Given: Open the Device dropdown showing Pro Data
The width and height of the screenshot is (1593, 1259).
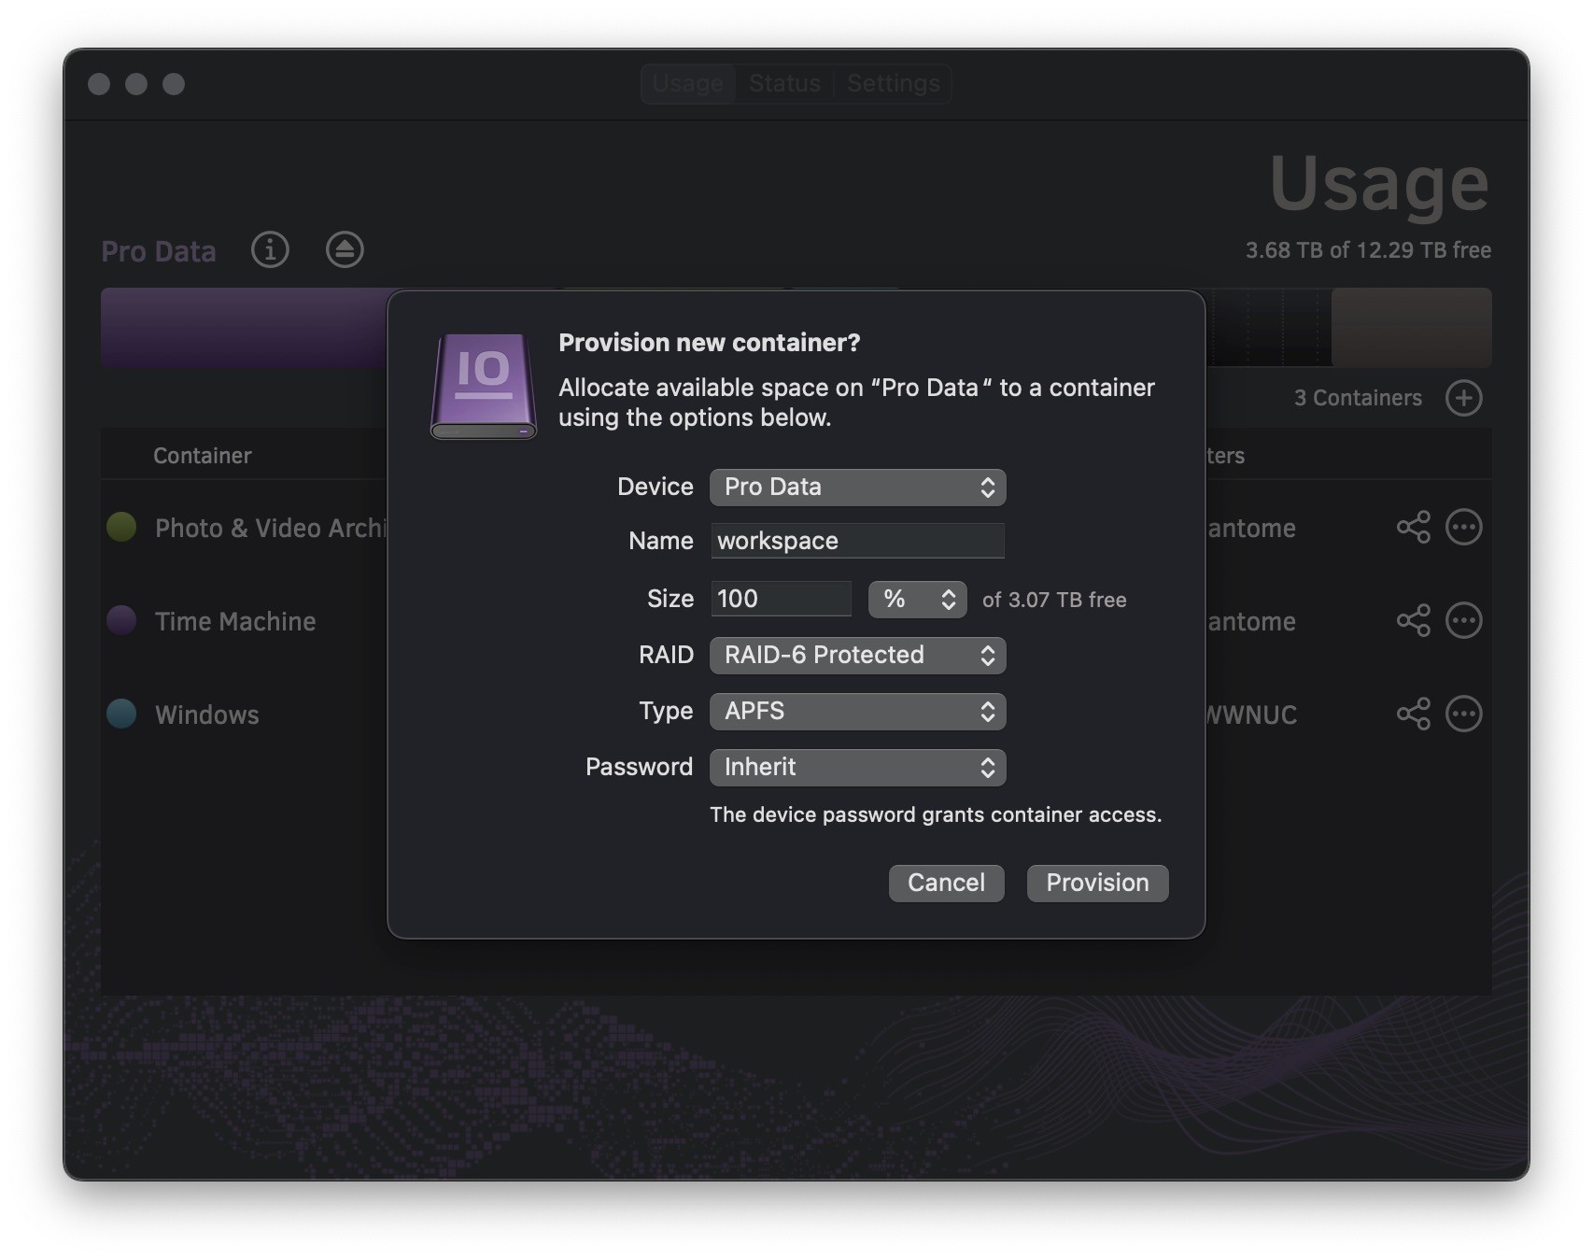Looking at the screenshot, I should click(857, 488).
